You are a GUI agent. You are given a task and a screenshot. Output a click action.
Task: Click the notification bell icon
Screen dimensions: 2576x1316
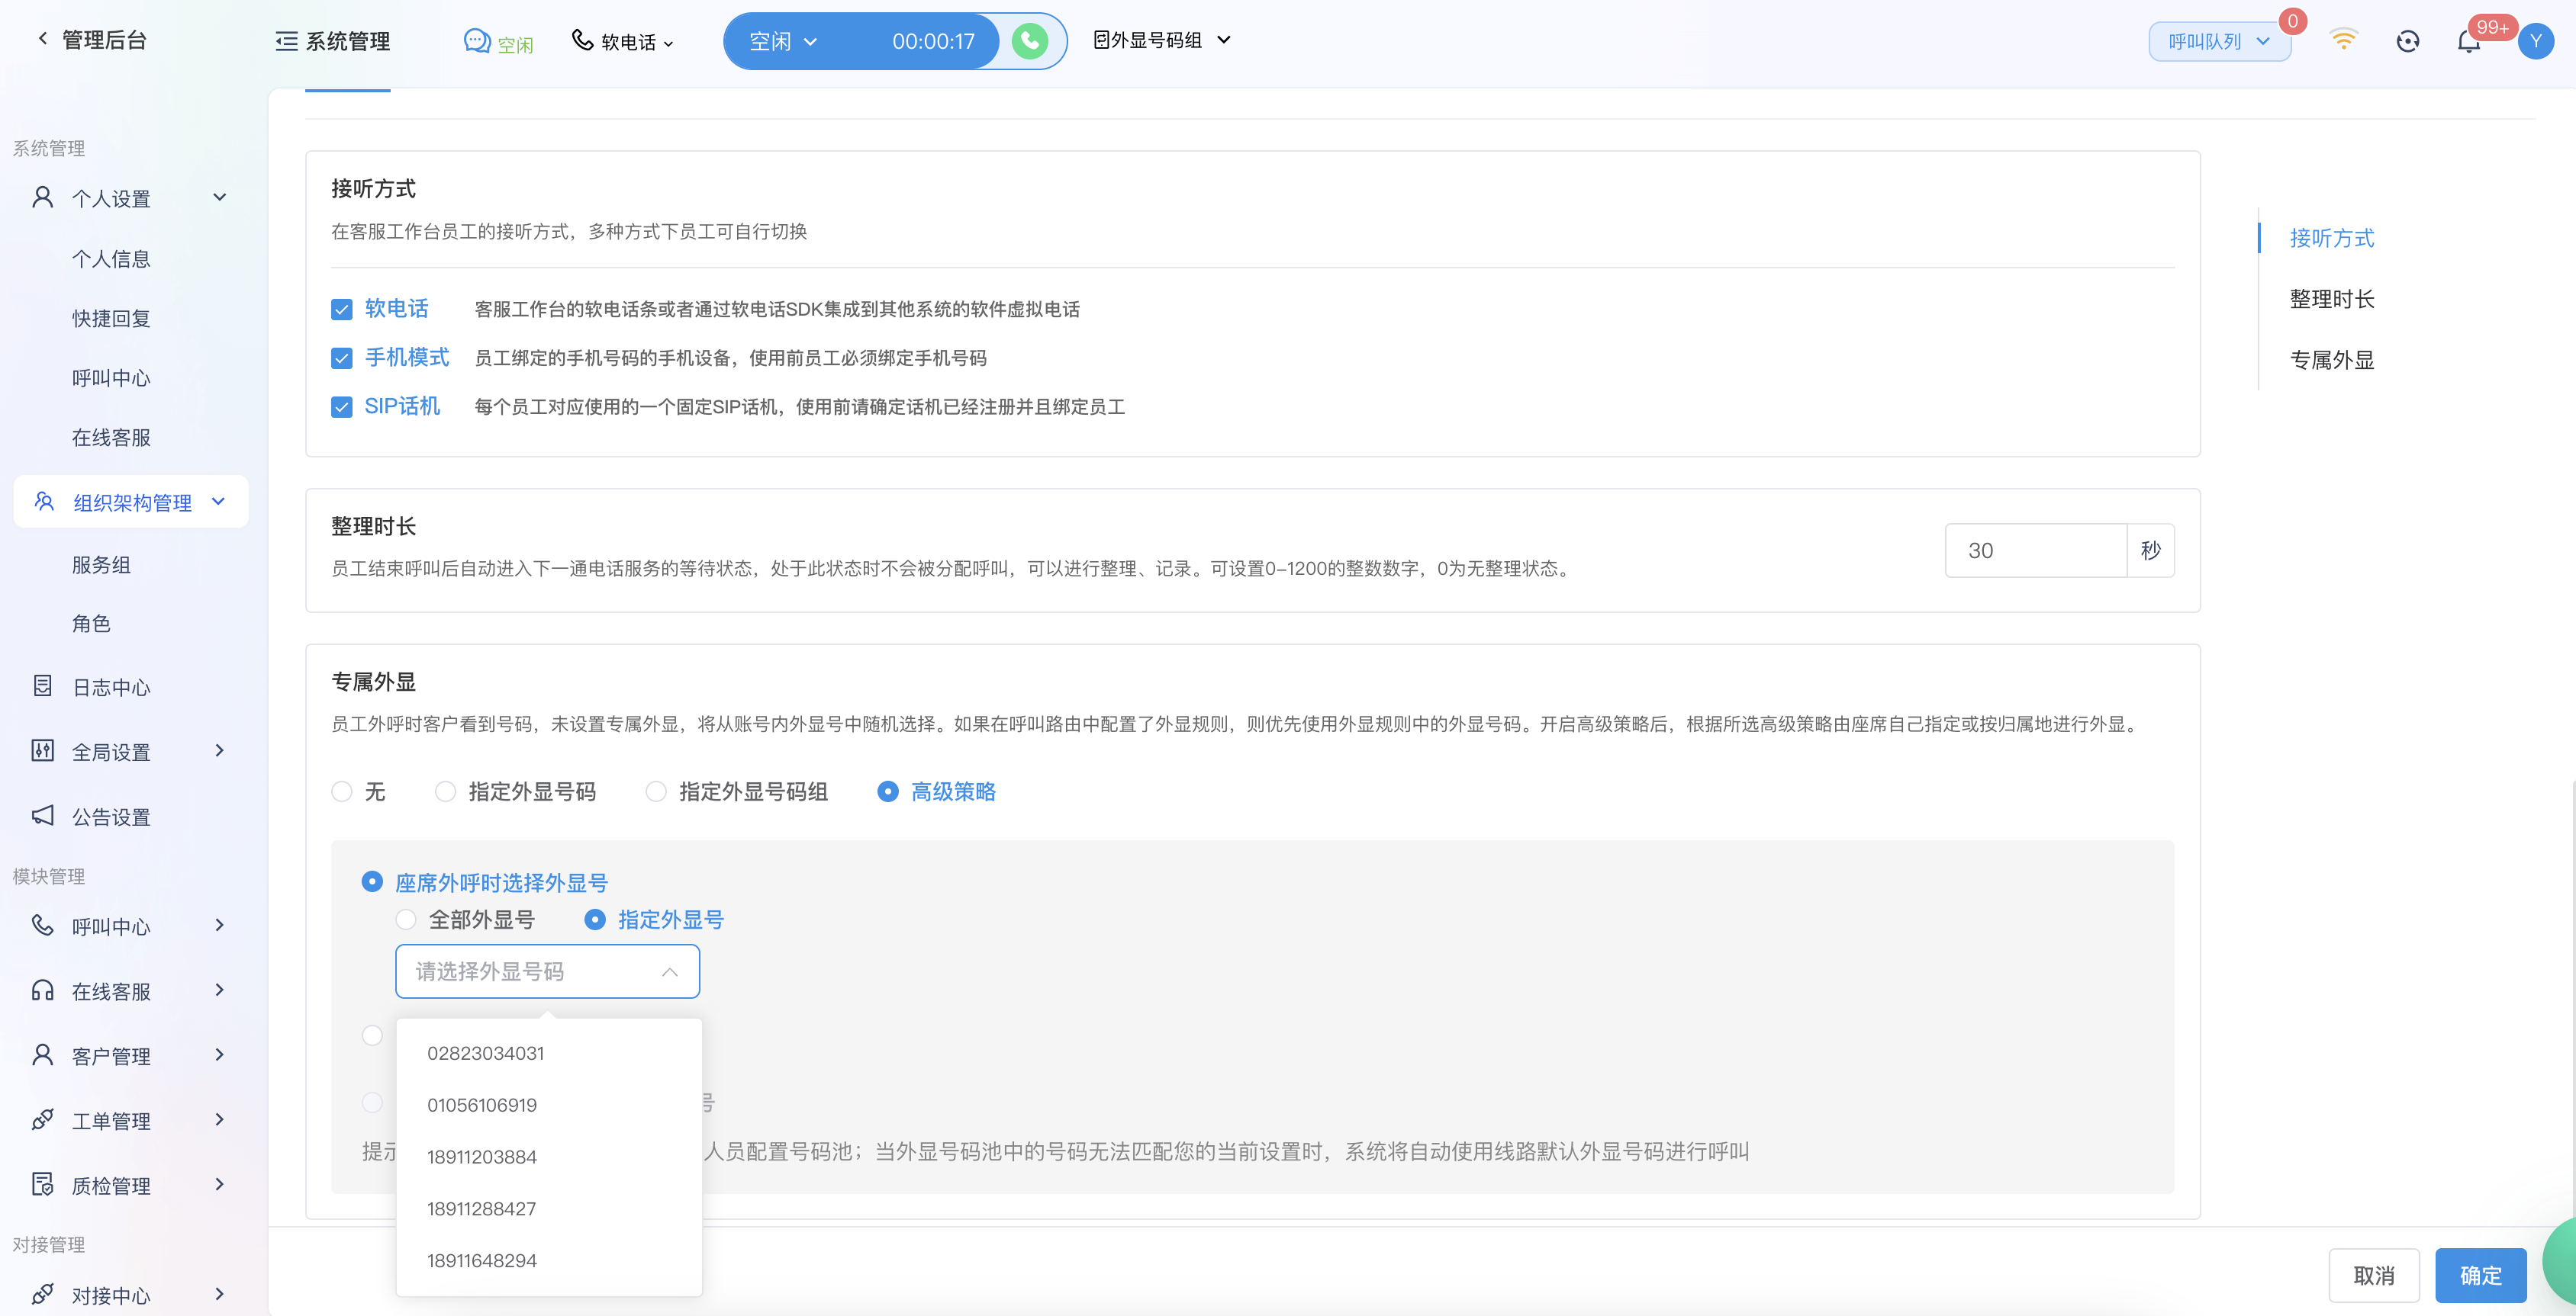click(x=2468, y=41)
